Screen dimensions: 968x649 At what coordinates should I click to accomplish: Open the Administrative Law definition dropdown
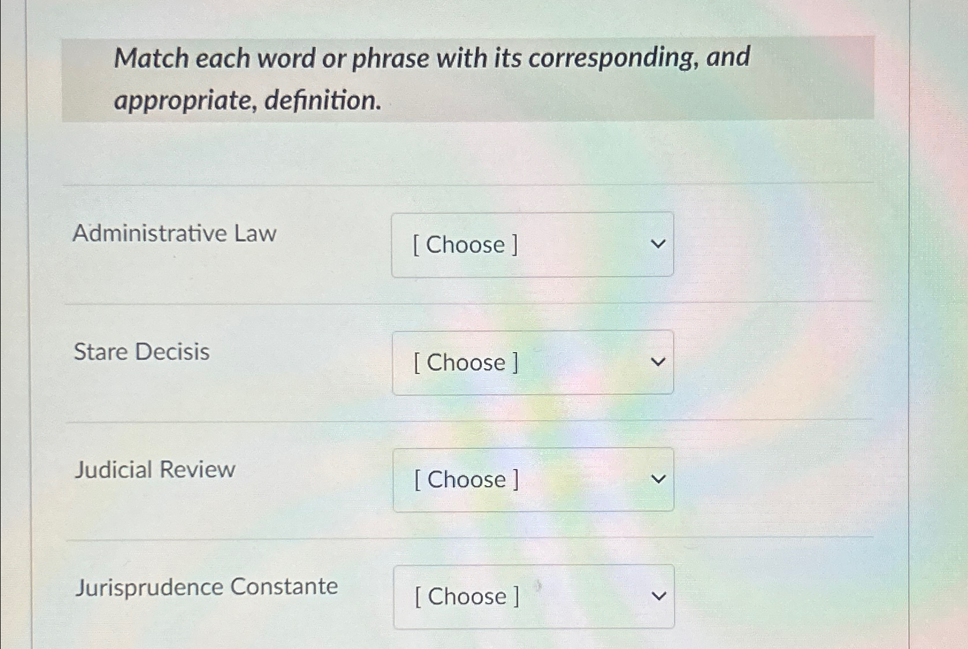[532, 245]
